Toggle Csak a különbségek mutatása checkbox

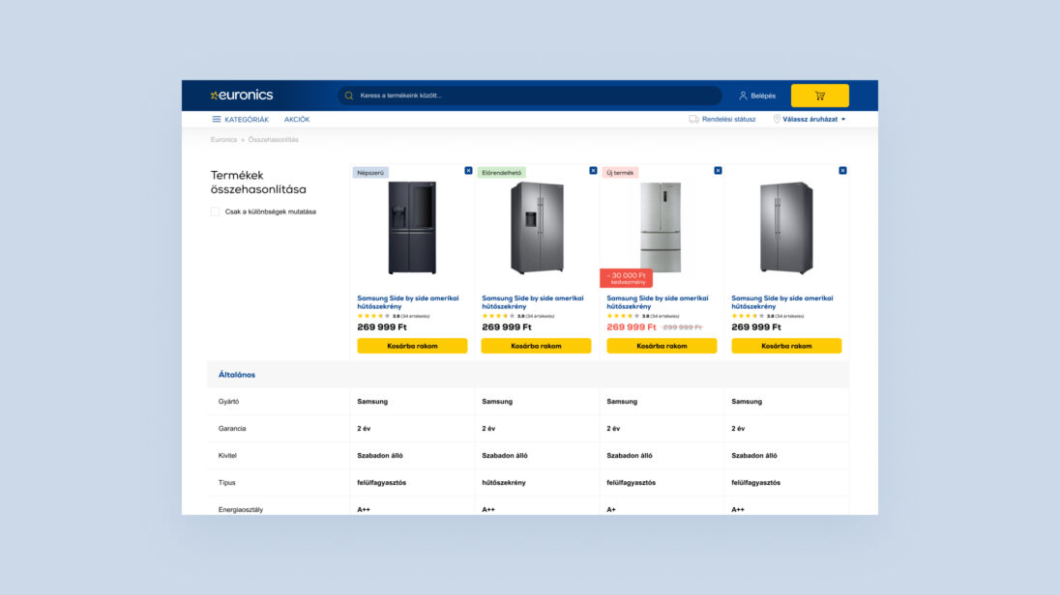215,212
